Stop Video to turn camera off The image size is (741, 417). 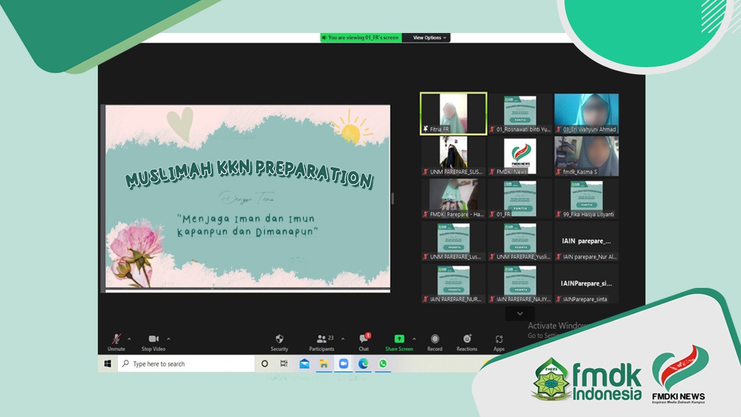pyautogui.click(x=153, y=342)
